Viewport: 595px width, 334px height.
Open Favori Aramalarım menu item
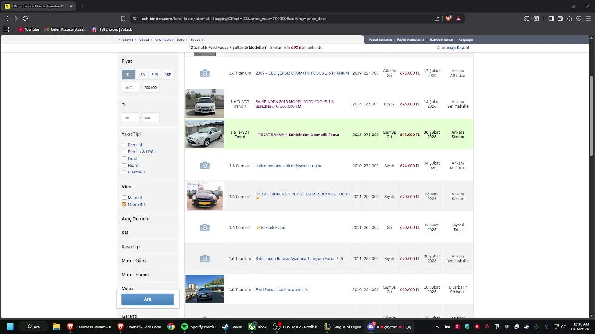coord(410,40)
